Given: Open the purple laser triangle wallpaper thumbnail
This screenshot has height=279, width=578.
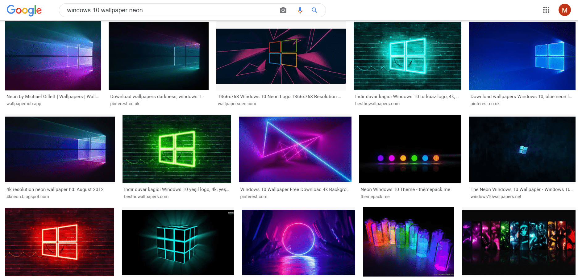Looking at the screenshot, I should (295, 149).
